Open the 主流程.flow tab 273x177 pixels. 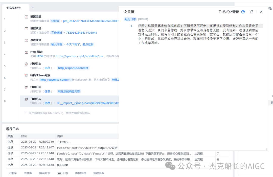coord(13,8)
